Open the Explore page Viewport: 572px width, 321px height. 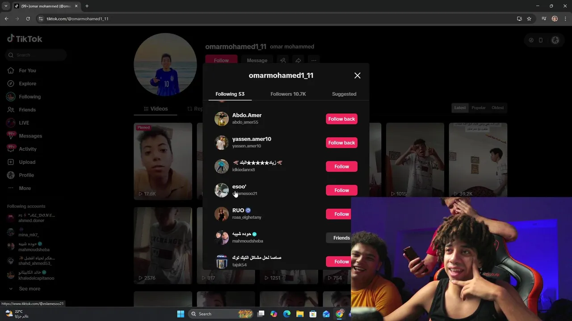pyautogui.click(x=27, y=83)
